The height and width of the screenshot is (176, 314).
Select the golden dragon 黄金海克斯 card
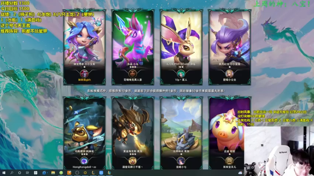point(133,133)
